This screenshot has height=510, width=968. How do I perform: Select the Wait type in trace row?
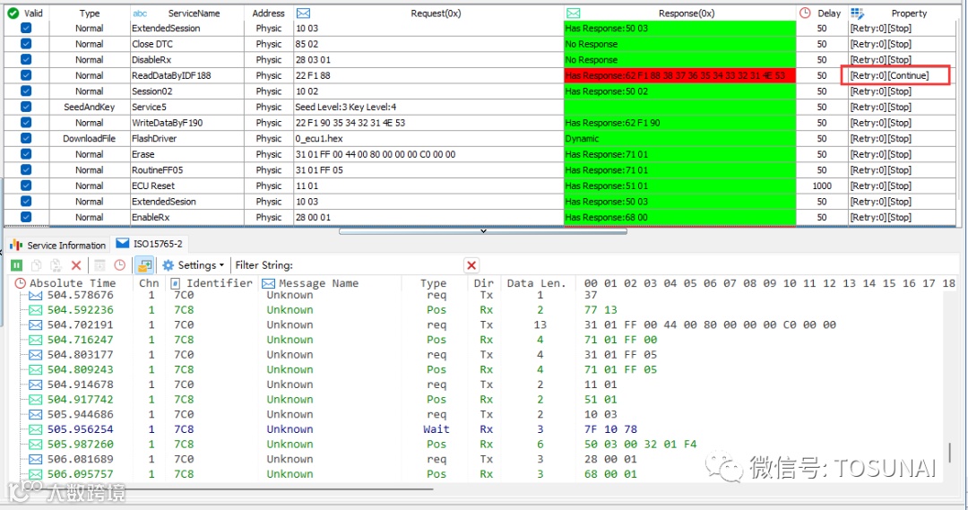436,429
